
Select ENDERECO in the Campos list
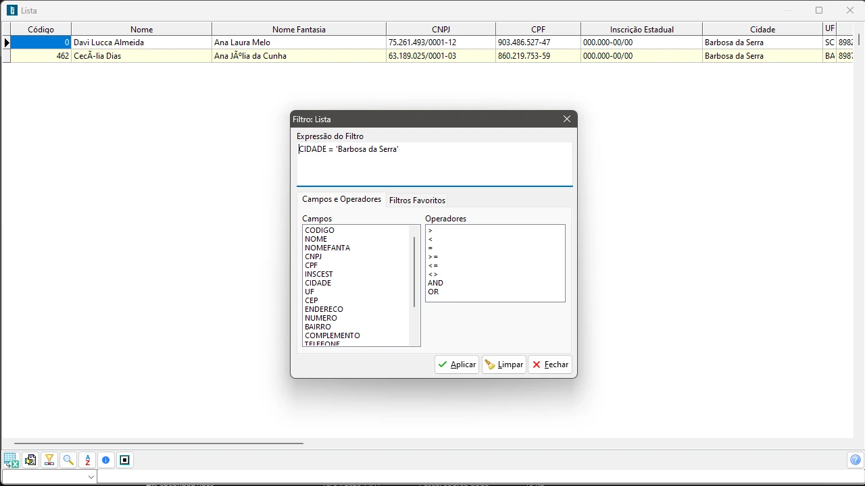point(324,309)
